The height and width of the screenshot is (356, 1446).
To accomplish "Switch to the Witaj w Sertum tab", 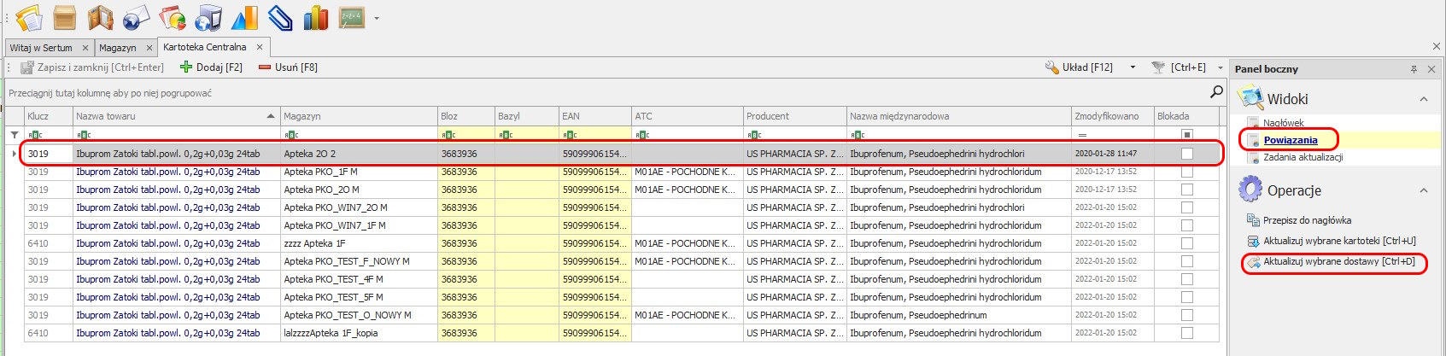I will pos(41,48).
